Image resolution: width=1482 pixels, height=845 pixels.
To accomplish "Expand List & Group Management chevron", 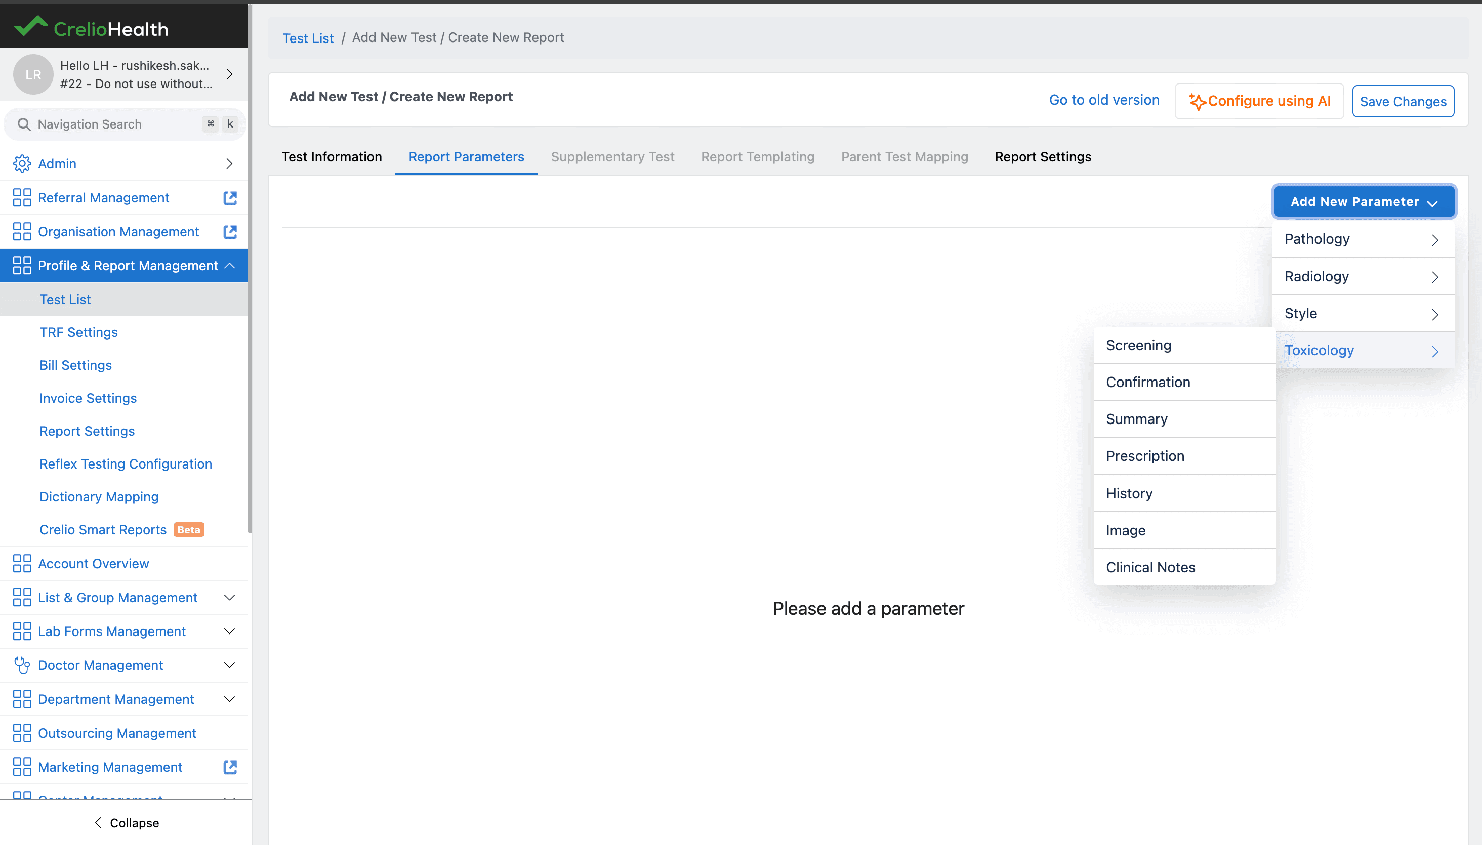I will point(230,597).
